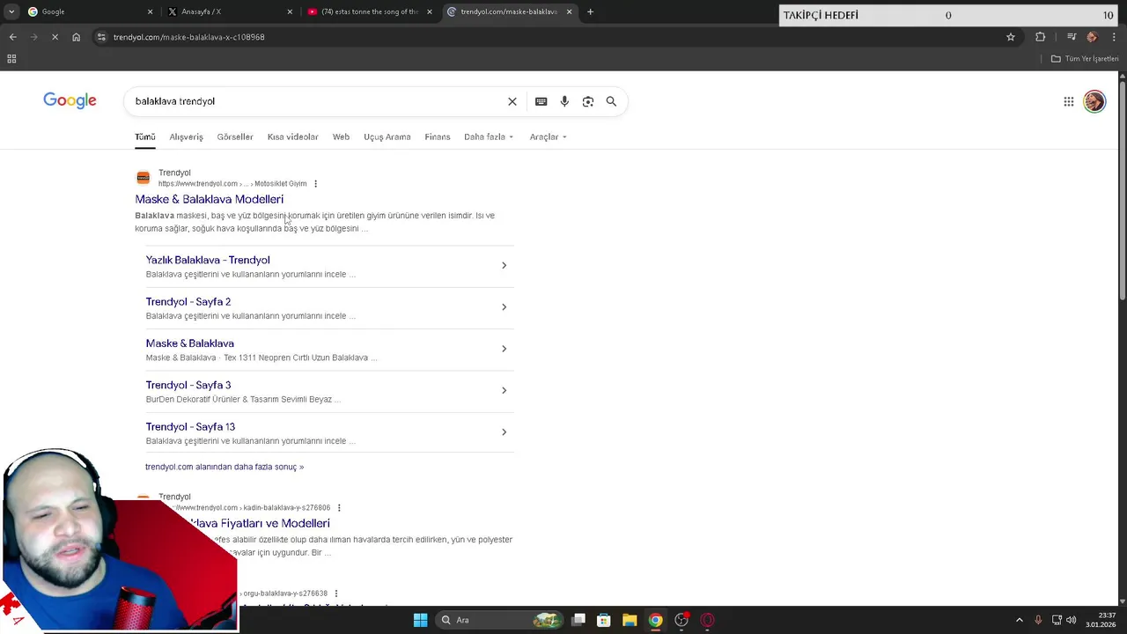Open the Google account avatar

click(x=1094, y=101)
